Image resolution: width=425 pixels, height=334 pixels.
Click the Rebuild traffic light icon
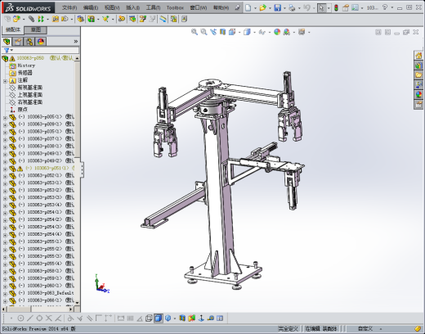336,8
